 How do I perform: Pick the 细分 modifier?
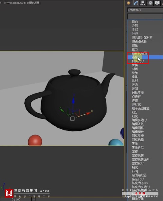135,112
